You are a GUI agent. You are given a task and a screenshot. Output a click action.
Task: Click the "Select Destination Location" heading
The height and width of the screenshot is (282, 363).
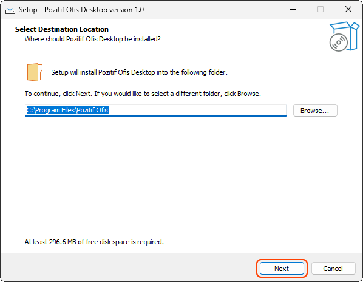pos(62,29)
